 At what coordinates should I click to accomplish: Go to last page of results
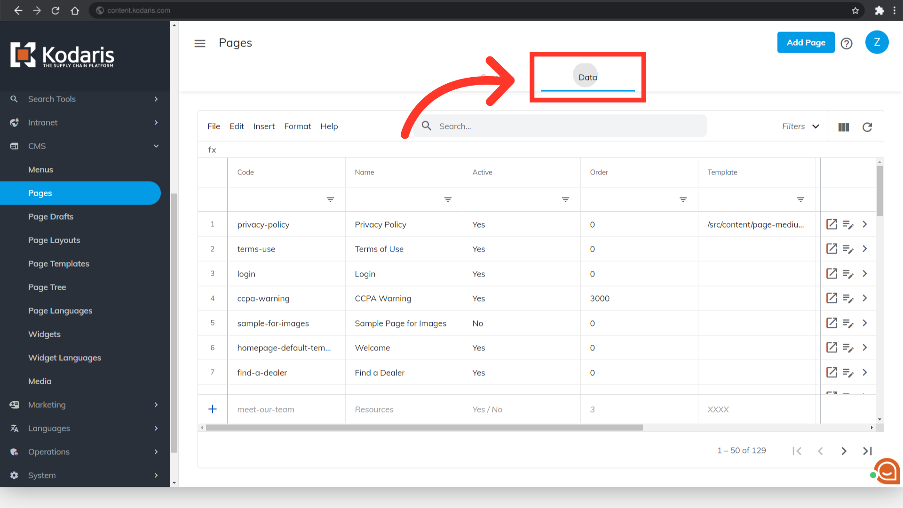point(868,451)
